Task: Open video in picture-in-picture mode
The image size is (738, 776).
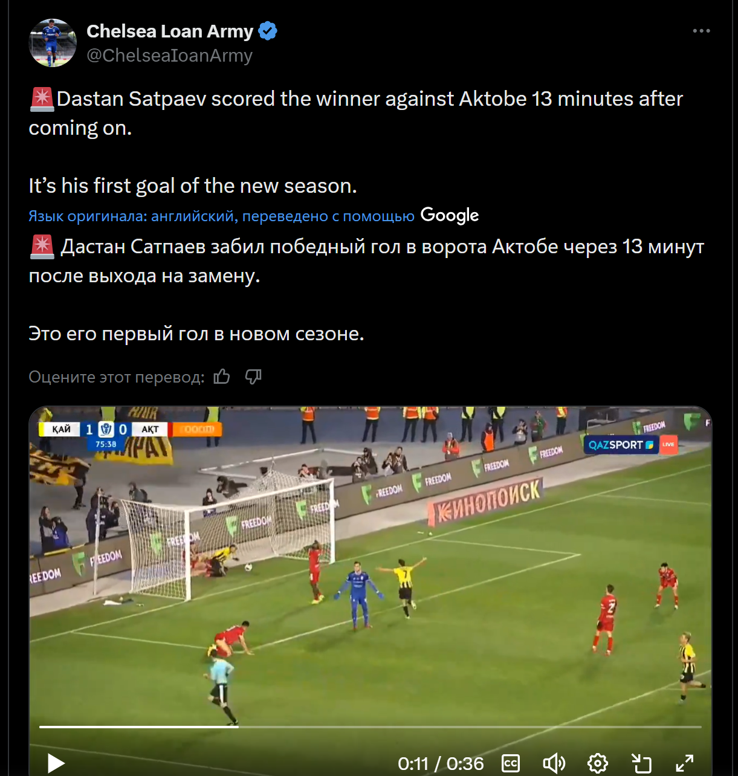Action: pyautogui.click(x=641, y=764)
